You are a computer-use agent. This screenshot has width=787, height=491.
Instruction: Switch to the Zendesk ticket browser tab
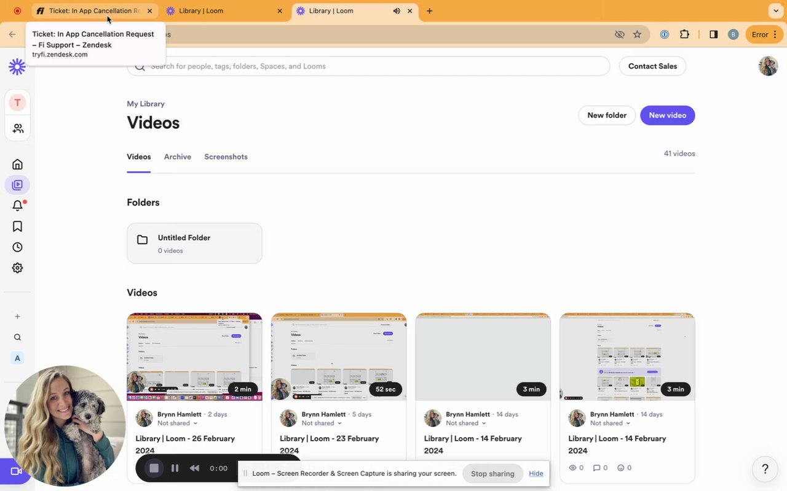(95, 11)
